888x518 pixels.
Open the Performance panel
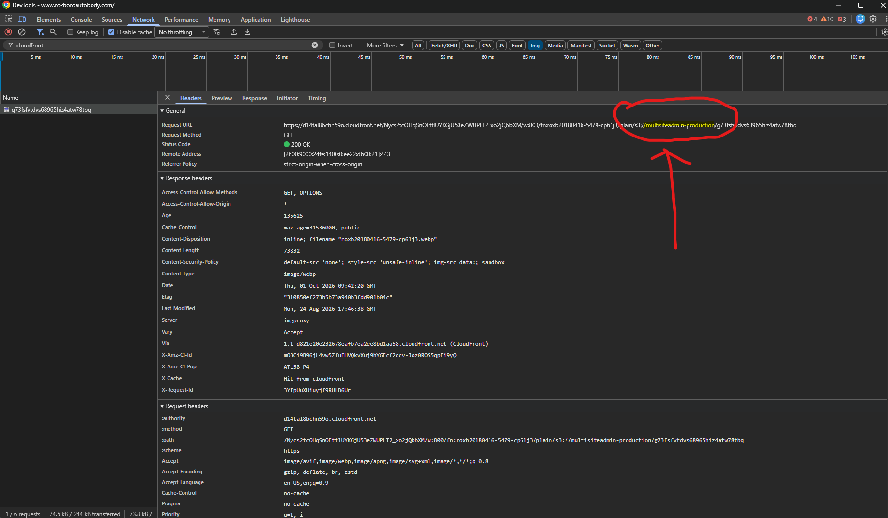[x=181, y=20]
